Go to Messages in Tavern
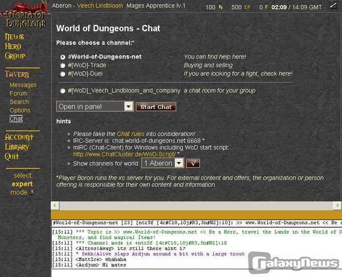Screen dimensions: 342x277 [23, 85]
